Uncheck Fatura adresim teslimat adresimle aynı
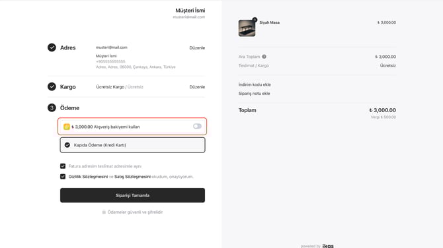The width and height of the screenshot is (443, 248). pyautogui.click(x=63, y=166)
